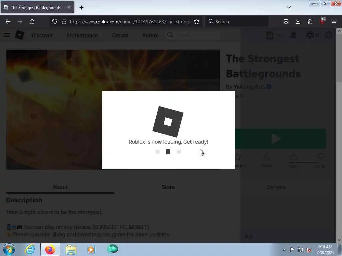Open the Marketplace menu item
The height and width of the screenshot is (256, 342).
click(x=82, y=35)
